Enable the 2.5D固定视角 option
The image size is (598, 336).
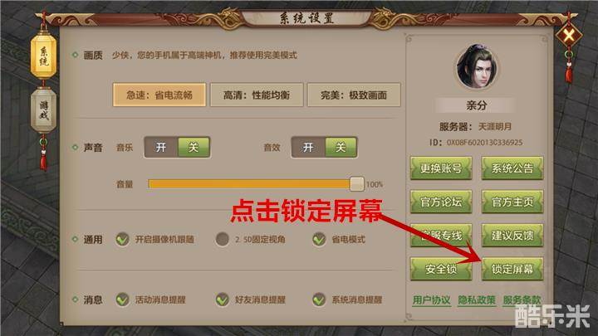222,239
